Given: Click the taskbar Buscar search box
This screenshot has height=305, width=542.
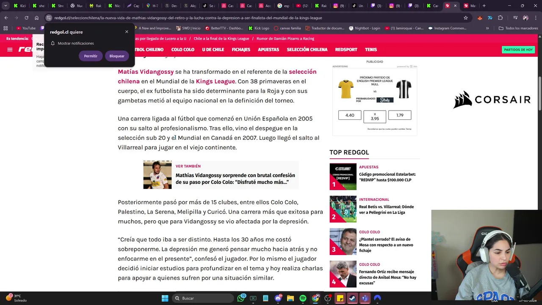Looking at the screenshot, I should (203, 298).
